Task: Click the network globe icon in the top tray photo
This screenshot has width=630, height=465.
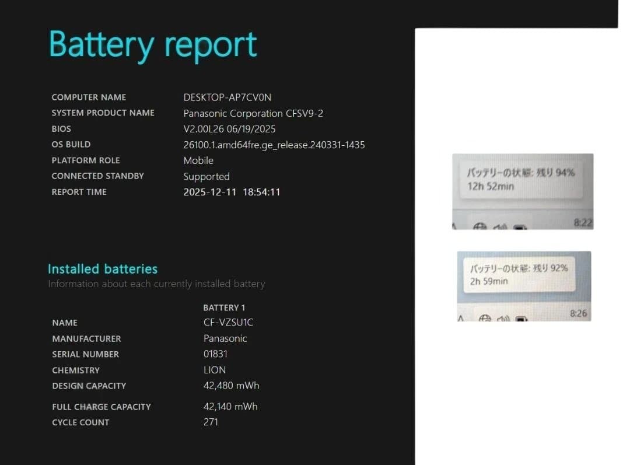Action: point(479,225)
